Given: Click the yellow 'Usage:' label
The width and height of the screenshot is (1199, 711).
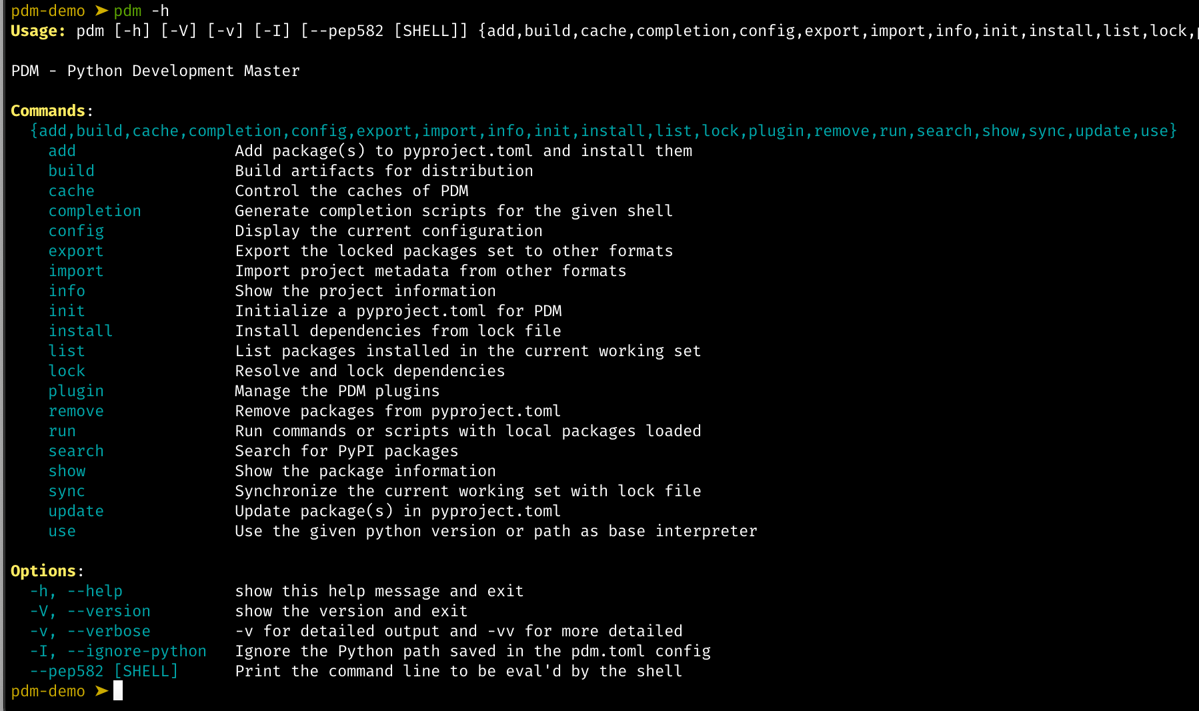Looking at the screenshot, I should [38, 31].
